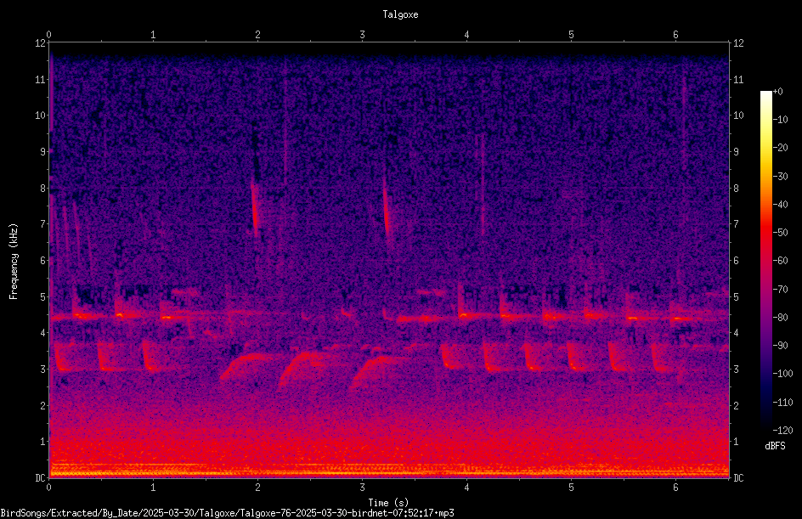This screenshot has width=802, height=519.
Task: Click the '0' tick on the bottom time axis
Action: (48, 488)
